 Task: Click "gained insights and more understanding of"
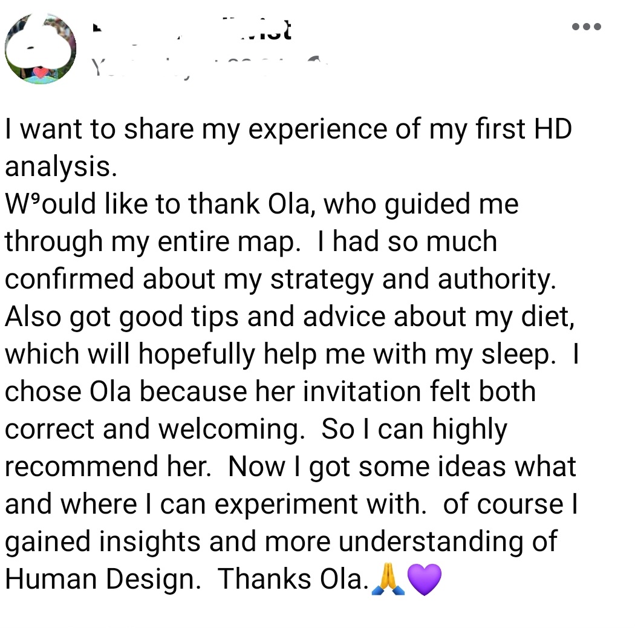pos(281,541)
